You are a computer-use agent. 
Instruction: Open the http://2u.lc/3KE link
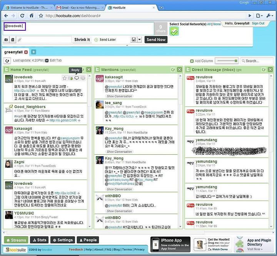pyautogui.click(x=65, y=193)
